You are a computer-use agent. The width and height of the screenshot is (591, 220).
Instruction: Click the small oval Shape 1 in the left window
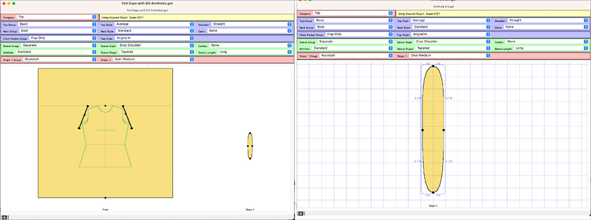pos(250,146)
